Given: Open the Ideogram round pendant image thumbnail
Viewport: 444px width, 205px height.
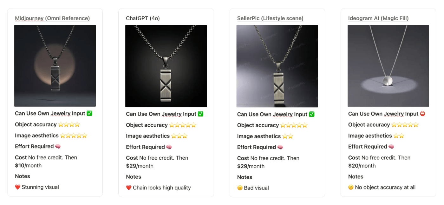Looking at the screenshot, I should pyautogui.click(x=388, y=66).
